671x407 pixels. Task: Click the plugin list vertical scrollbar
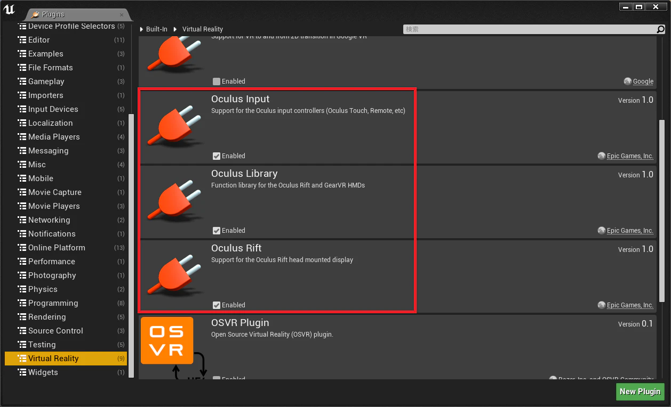pyautogui.click(x=662, y=210)
